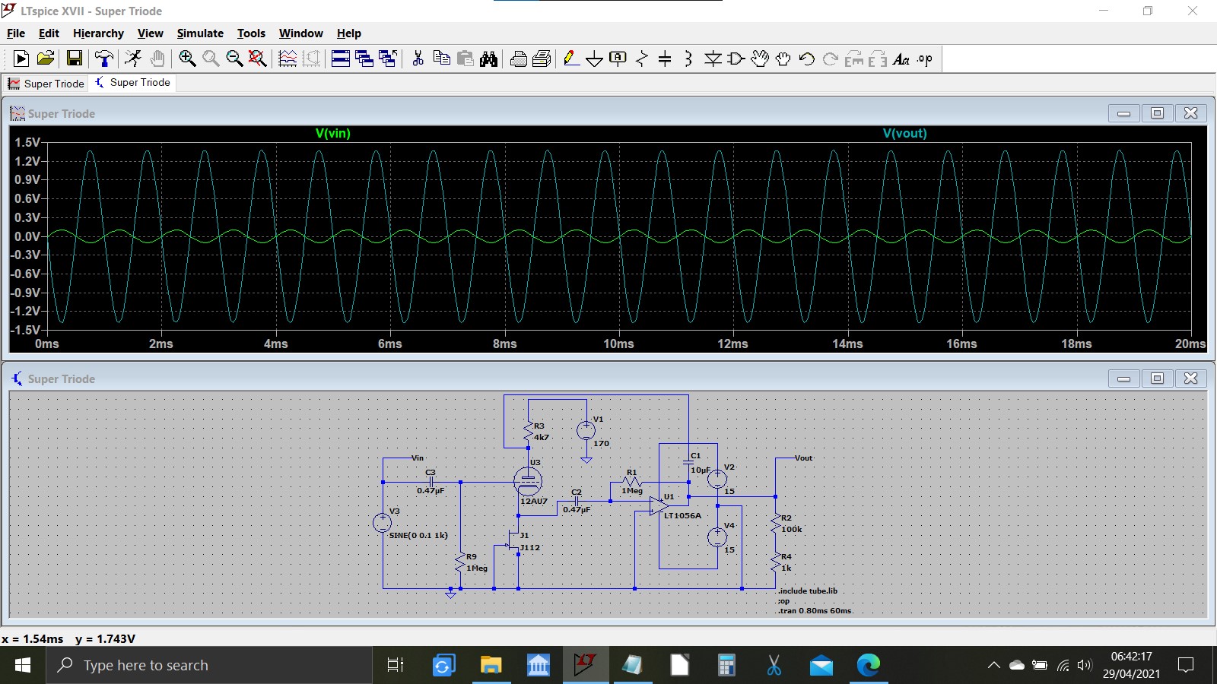Open the Control Panel hammer icon

point(104,59)
